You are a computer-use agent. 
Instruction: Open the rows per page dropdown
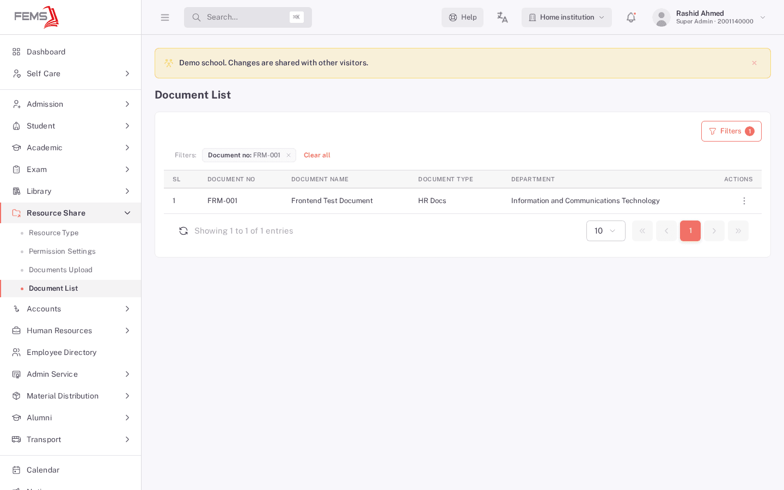(x=606, y=231)
